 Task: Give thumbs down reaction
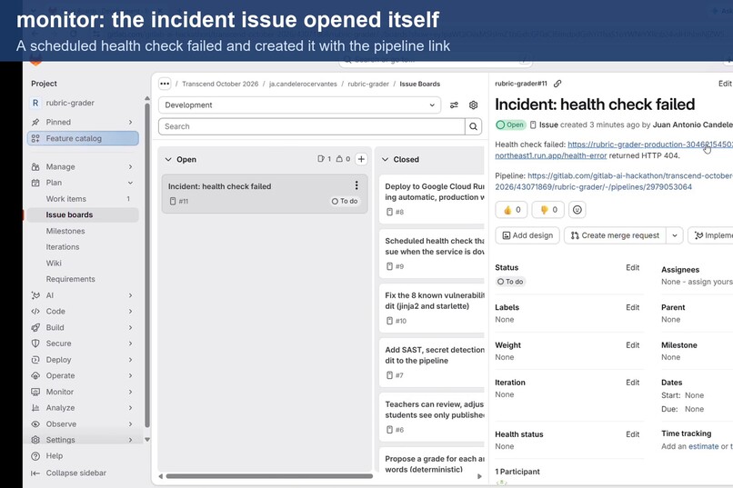[548, 210]
